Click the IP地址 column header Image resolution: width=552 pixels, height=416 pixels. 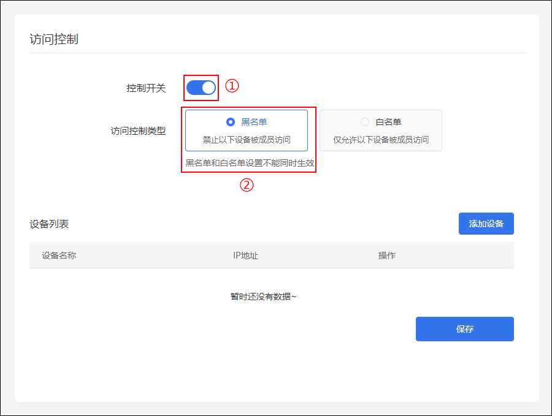245,255
